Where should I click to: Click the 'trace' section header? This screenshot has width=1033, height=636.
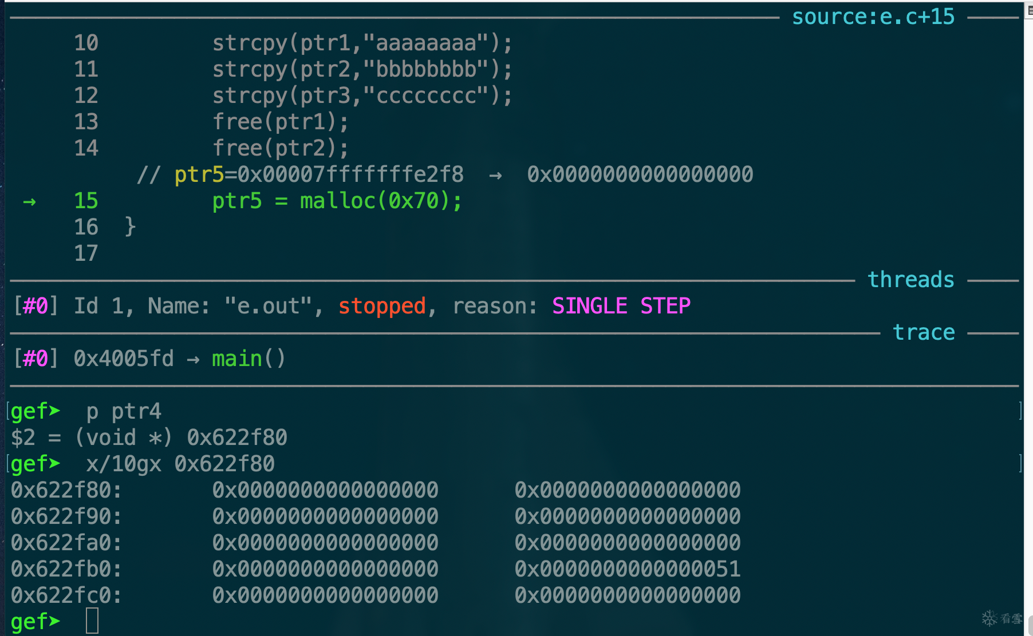[924, 332]
